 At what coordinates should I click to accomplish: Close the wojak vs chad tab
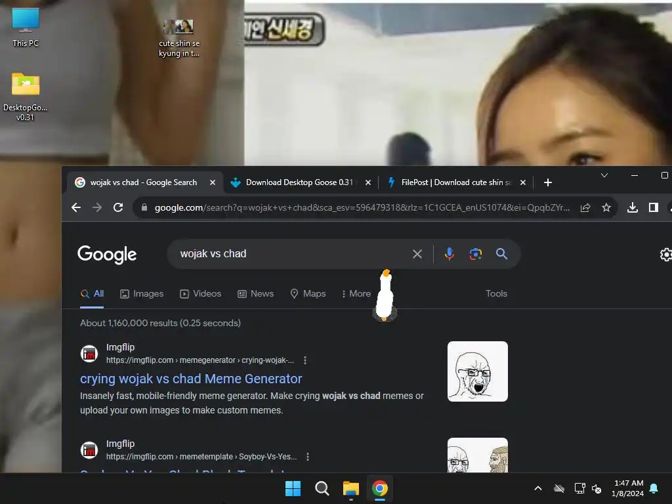[x=213, y=182]
